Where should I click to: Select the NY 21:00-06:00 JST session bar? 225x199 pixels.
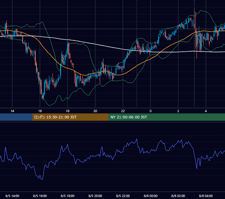coord(166,117)
